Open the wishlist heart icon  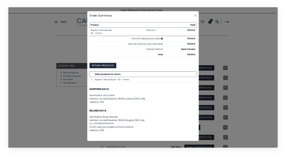coord(203,22)
